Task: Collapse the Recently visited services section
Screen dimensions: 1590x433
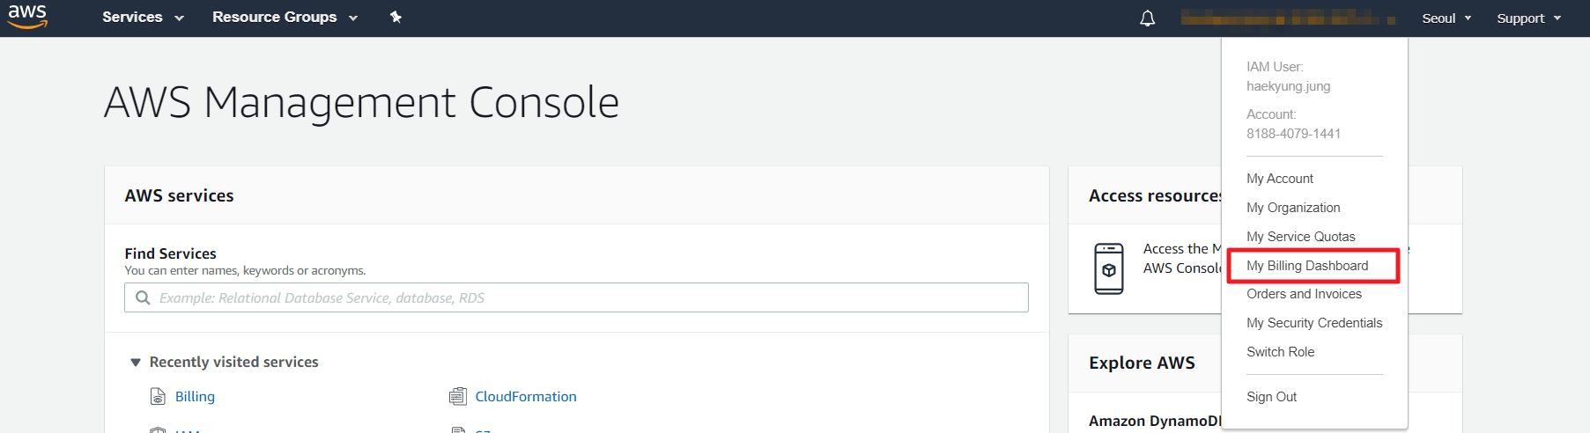Action: (136, 363)
